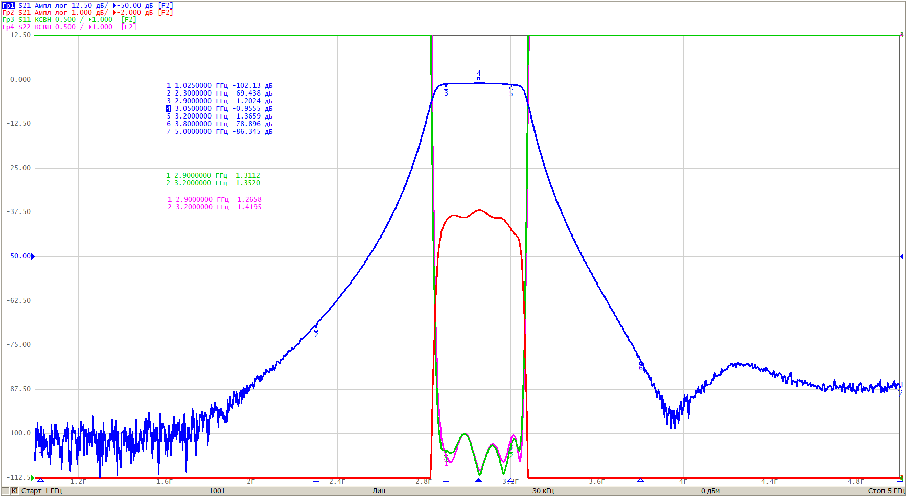Click the 0 дБм power level field

click(x=710, y=491)
